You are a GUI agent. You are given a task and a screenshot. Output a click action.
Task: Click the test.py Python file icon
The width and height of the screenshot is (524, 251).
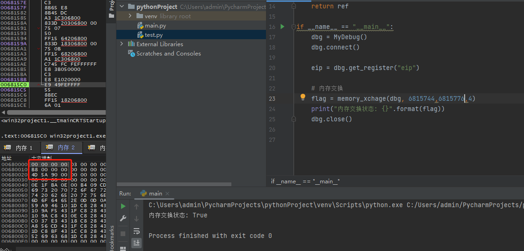pos(140,35)
